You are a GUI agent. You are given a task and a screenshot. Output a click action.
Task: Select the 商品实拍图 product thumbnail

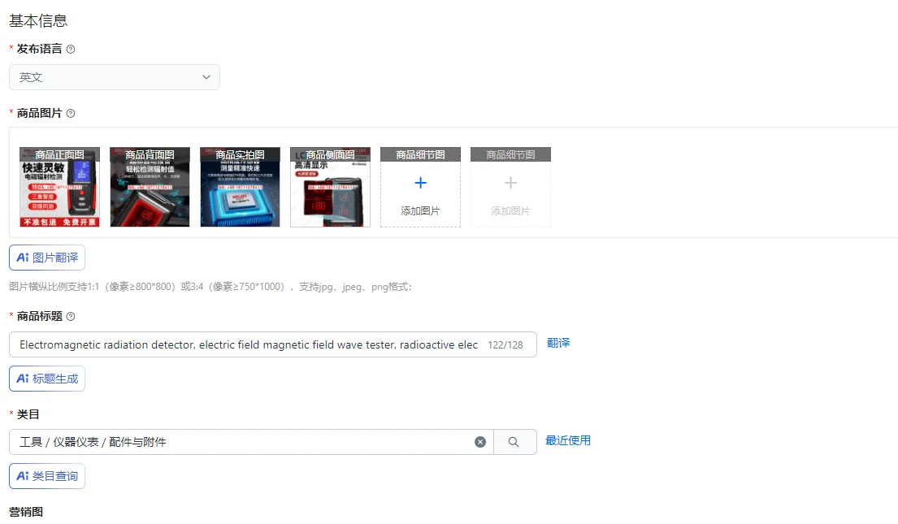(240, 188)
